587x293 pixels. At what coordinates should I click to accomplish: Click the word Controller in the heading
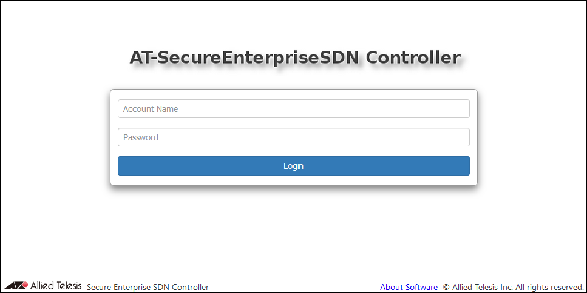(413, 58)
